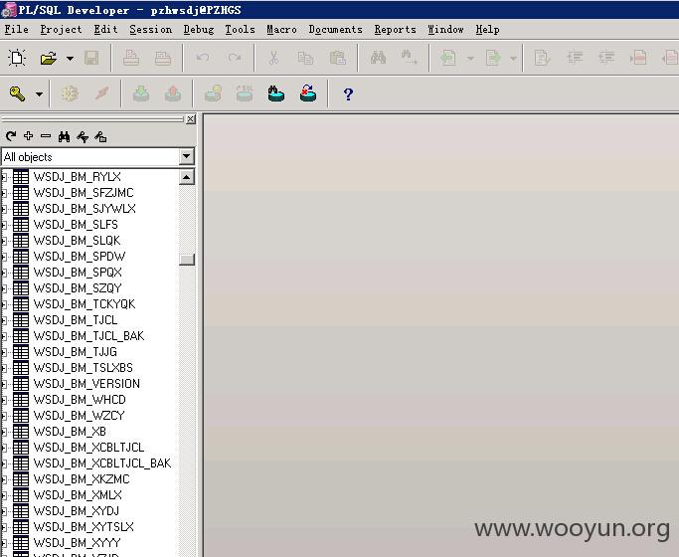Image resolution: width=679 pixels, height=557 pixels.
Task: Click the New document icon
Action: 17,58
